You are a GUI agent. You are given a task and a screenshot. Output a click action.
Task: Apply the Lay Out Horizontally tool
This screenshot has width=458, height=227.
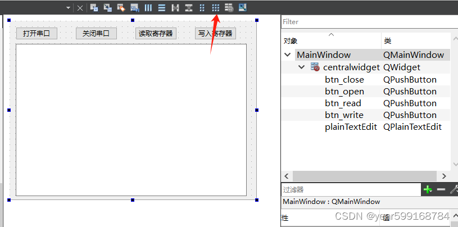pyautogui.click(x=148, y=8)
